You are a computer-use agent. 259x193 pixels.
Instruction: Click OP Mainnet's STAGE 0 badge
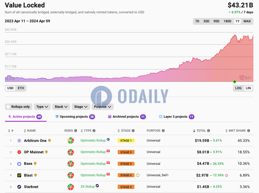click(126, 152)
